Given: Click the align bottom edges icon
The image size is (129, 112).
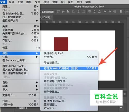Looking at the screenshot, I should point(68,11).
